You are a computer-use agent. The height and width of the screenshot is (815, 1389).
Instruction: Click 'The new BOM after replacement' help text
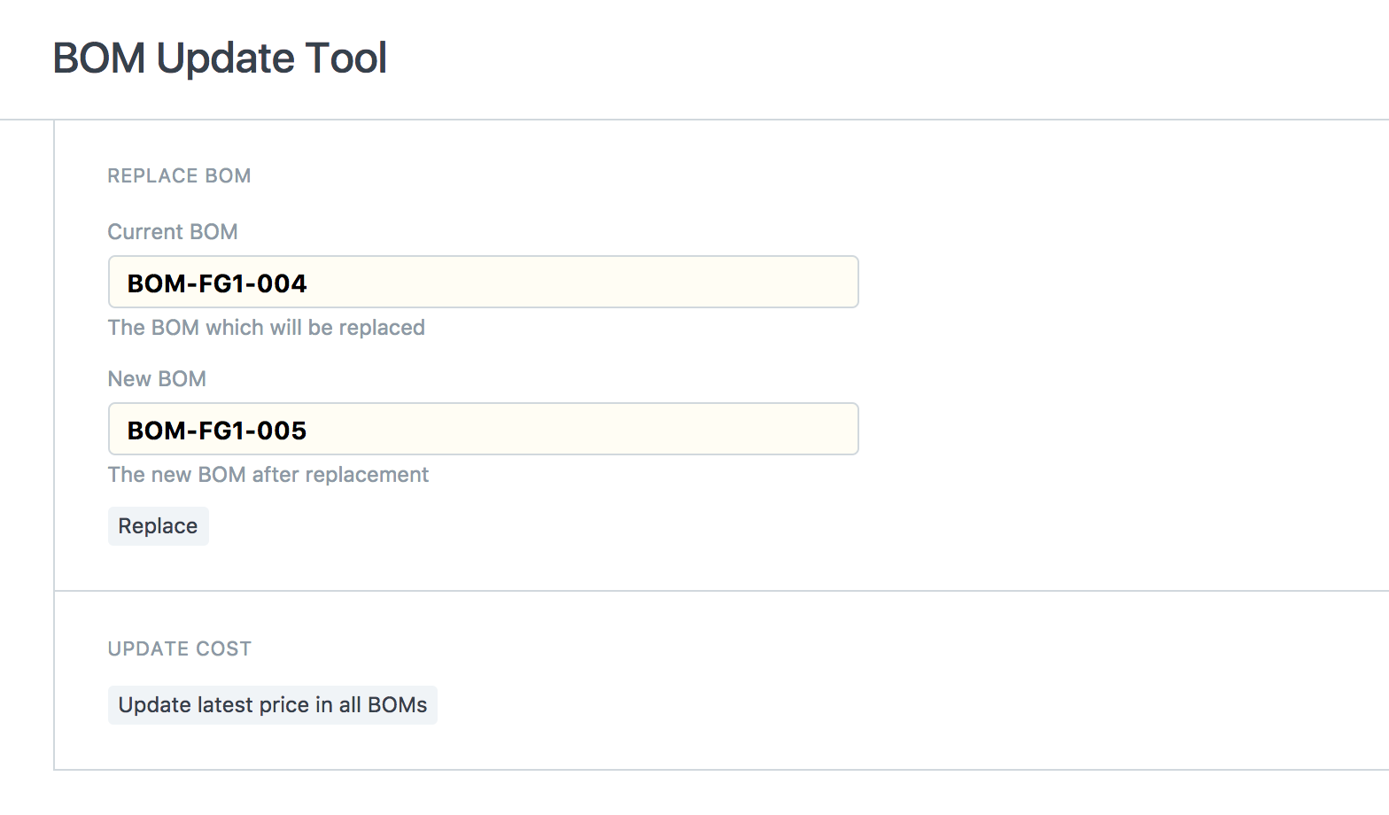[x=268, y=475]
